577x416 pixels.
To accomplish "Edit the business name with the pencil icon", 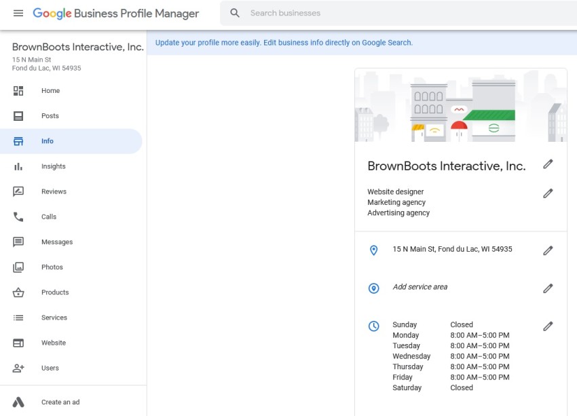I will (548, 163).
